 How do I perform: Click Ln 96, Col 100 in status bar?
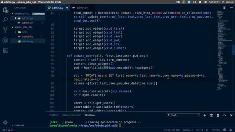172,130
